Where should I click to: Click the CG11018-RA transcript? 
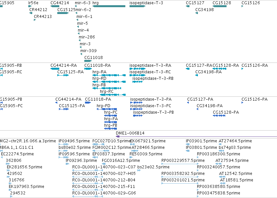(x=88, y=69)
